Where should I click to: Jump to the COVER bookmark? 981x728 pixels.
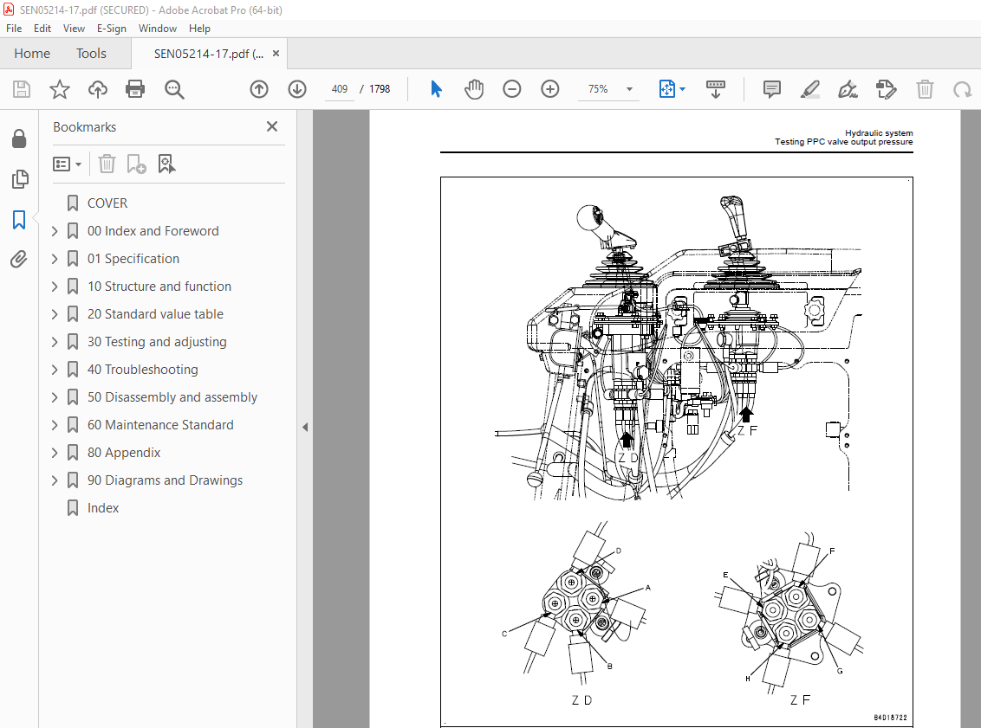[107, 203]
